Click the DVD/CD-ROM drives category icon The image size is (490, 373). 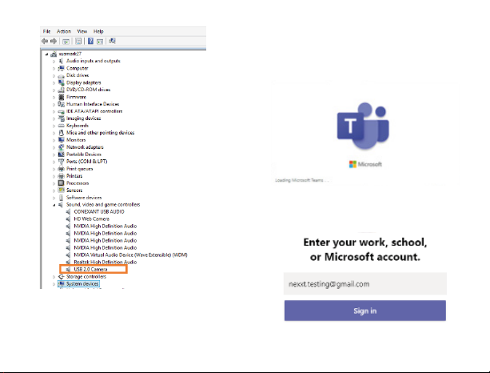click(x=62, y=90)
